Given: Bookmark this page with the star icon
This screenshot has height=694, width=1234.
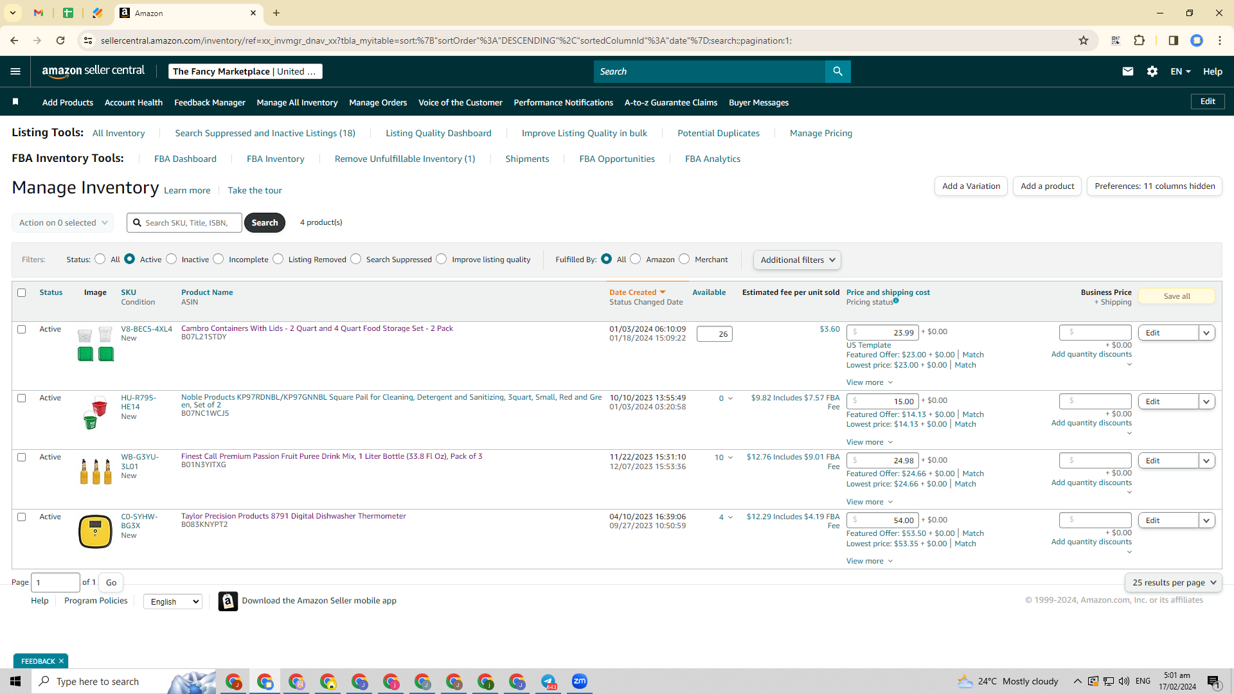Looking at the screenshot, I should pos(1084,40).
